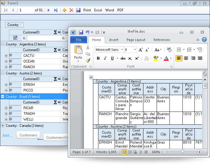210x166 pixels.
Task: Open font size dropdown
Action: [x=135, y=50]
